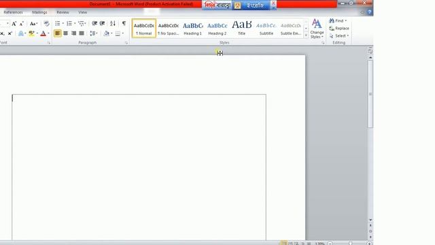Toggle Align Text Left

pos(57,33)
